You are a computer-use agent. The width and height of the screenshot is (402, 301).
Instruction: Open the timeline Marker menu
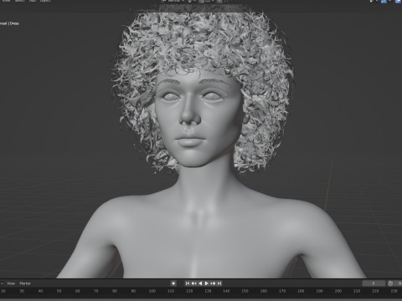tap(25, 283)
